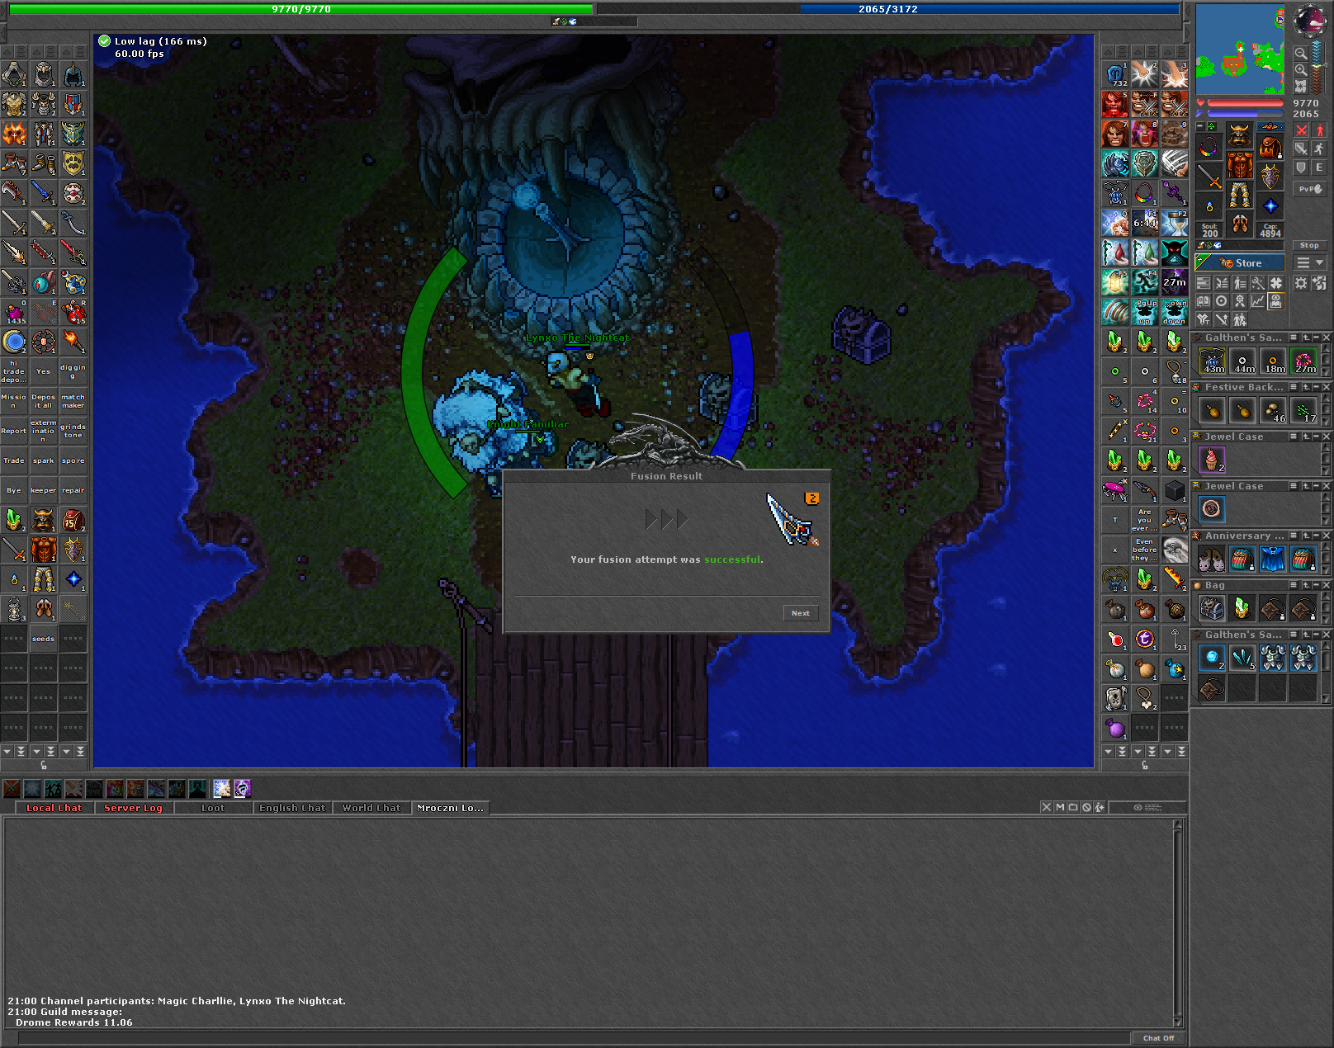Open the World Chat tab
Screen dimensions: 1334x1048
371,808
